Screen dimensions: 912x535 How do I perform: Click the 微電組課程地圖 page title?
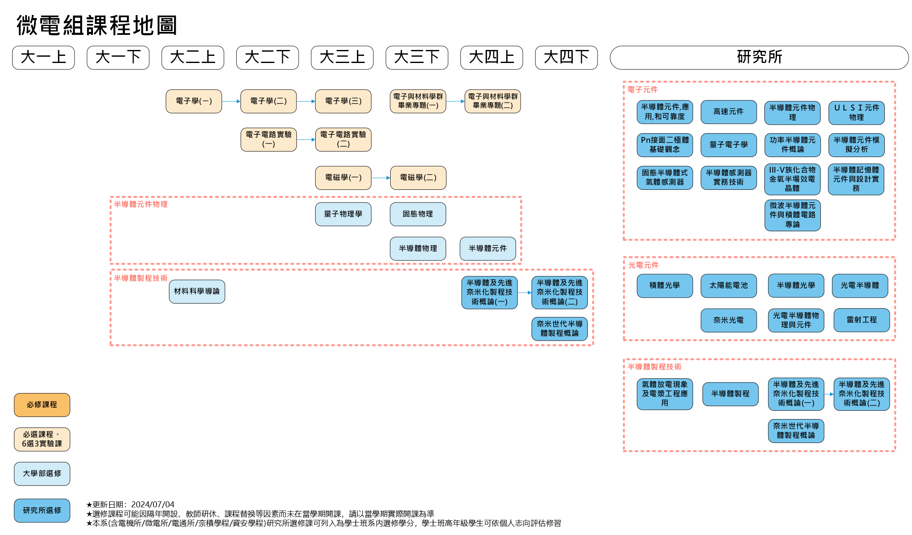(97, 25)
